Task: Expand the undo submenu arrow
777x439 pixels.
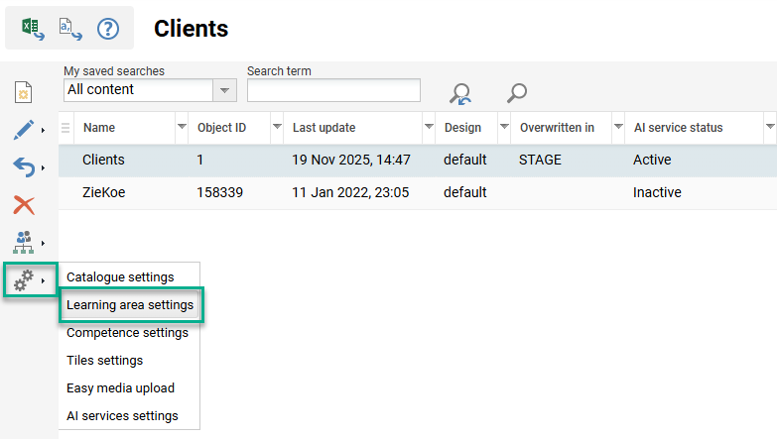Action: pos(43,167)
